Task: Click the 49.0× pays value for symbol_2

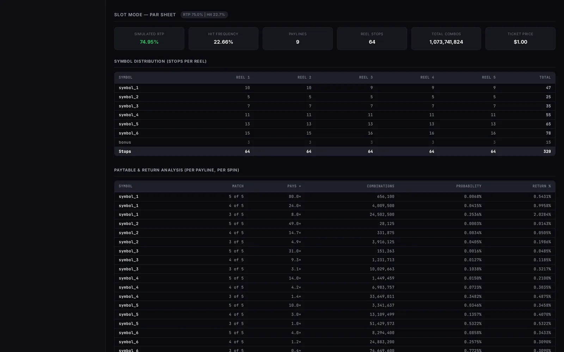Action: [295, 224]
